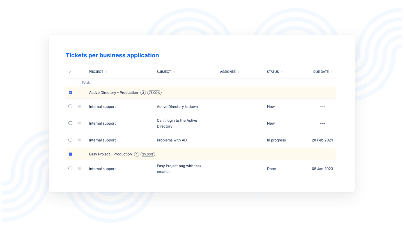Viewport: 404px width, 227px height.
Task: Click comment icon on Can't login row
Action: (x=79, y=123)
